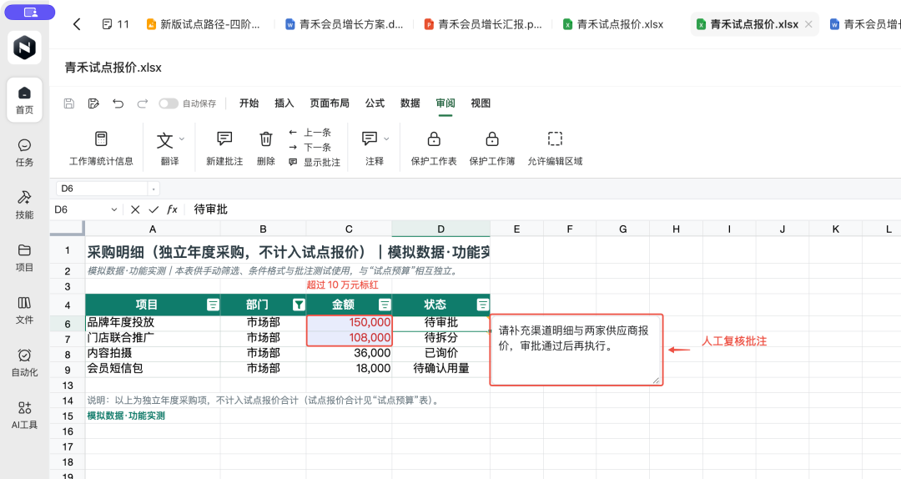Screen dimensions: 901x479
Task: Open AI工具 in sidebar
Action: [x=24, y=416]
